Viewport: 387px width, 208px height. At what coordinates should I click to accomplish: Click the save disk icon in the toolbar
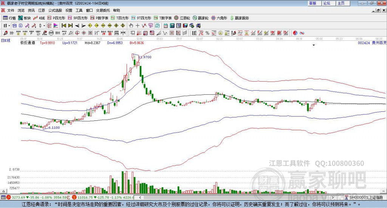point(185,26)
